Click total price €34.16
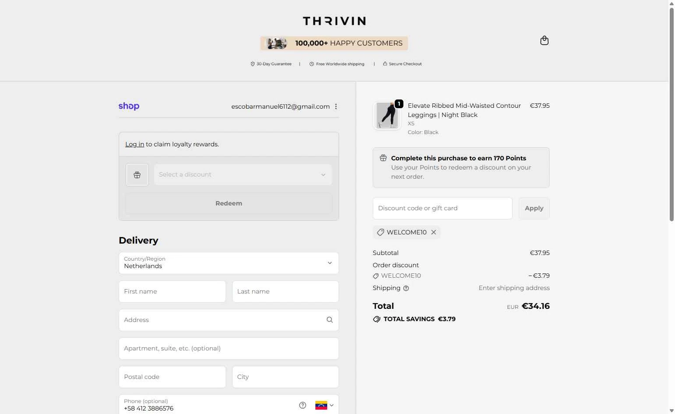This screenshot has width=675, height=414. pos(536,306)
